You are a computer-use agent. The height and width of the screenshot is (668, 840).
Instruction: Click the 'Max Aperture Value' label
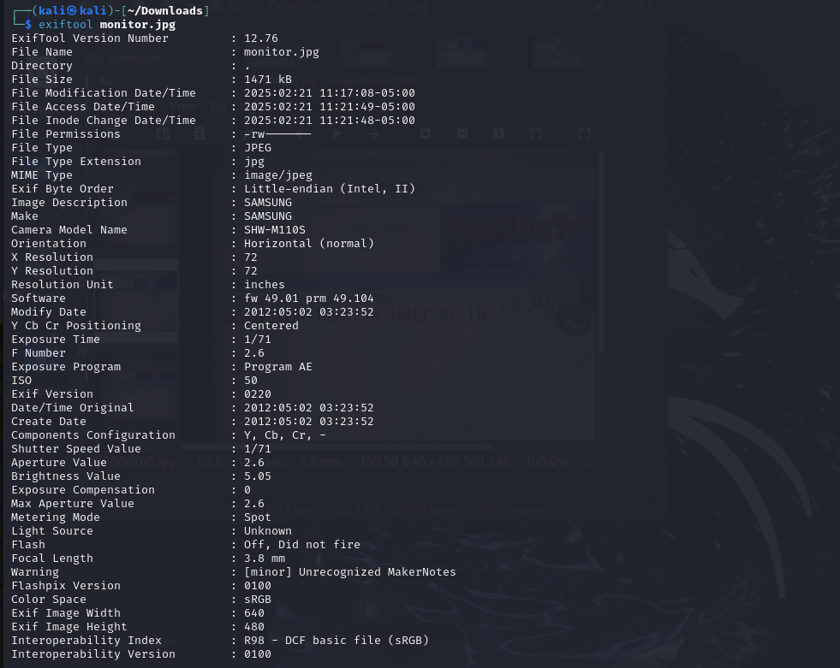tap(73, 504)
